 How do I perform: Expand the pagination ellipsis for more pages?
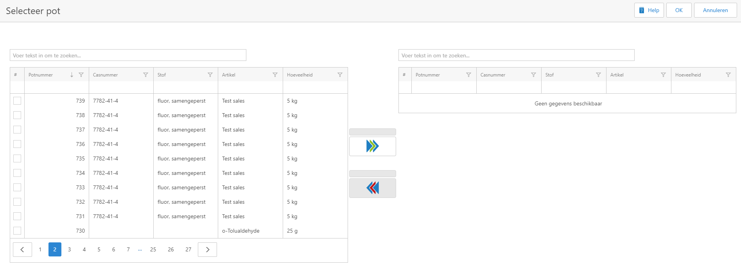point(140,249)
